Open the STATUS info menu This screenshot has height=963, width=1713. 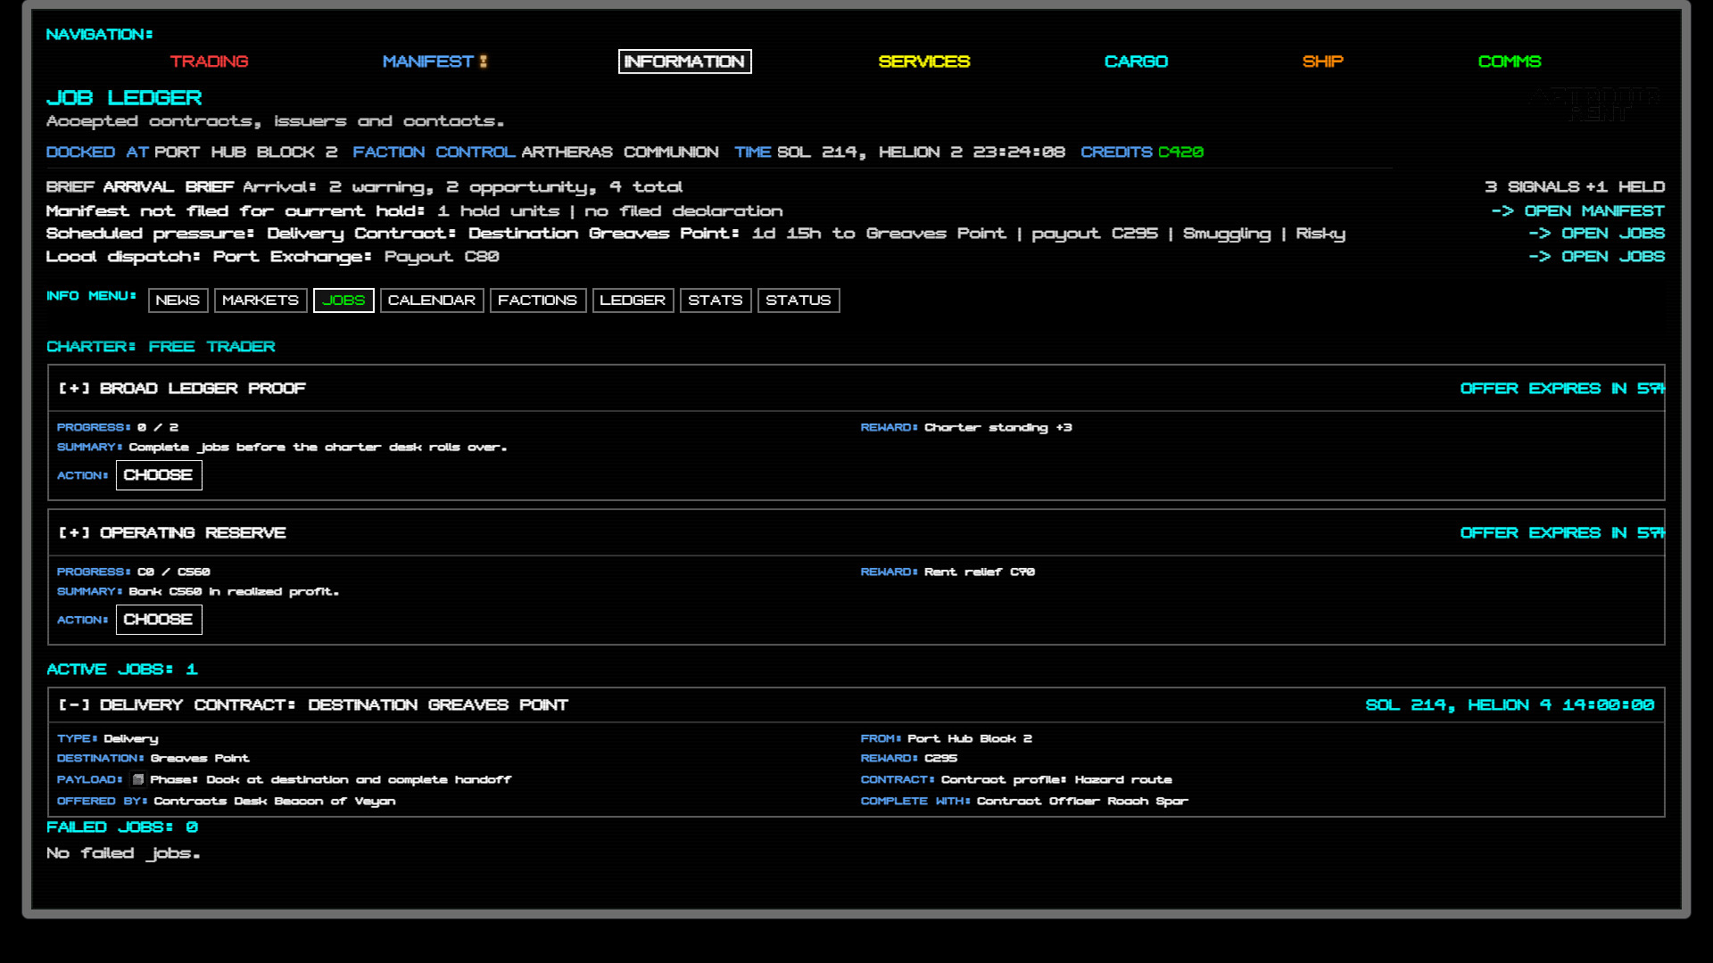pos(799,300)
